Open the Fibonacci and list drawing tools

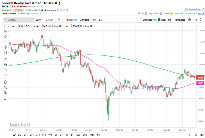pos(5,31)
